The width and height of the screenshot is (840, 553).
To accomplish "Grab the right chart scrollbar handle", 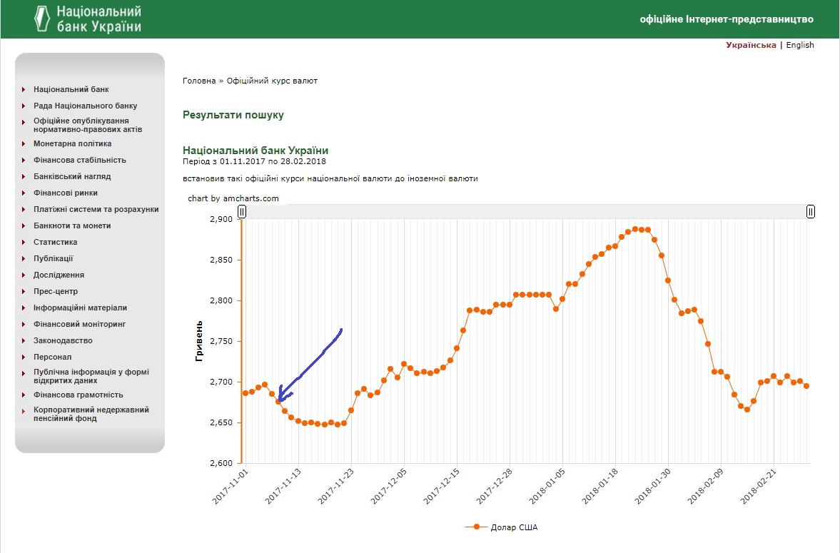I will 811,212.
